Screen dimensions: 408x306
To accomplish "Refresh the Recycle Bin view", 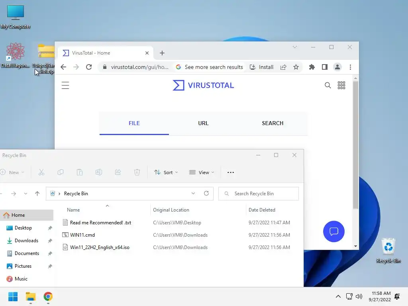I will coord(206,193).
